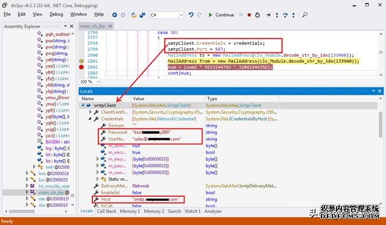This screenshot has height=225, width=386.
Task: Open the Help menu
Action: (99, 14)
